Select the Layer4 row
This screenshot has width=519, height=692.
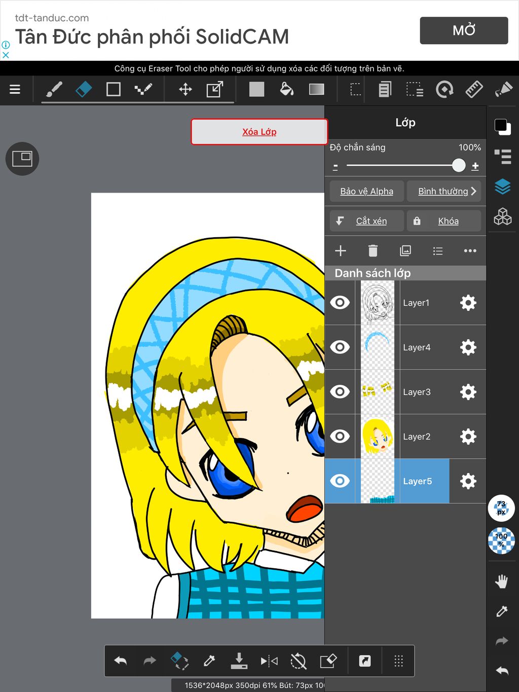(x=405, y=347)
